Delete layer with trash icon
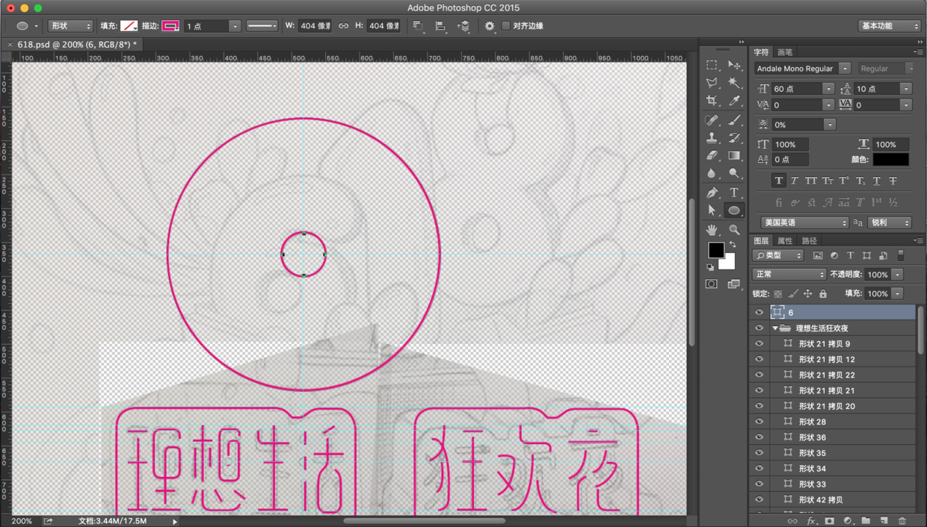 [x=902, y=521]
